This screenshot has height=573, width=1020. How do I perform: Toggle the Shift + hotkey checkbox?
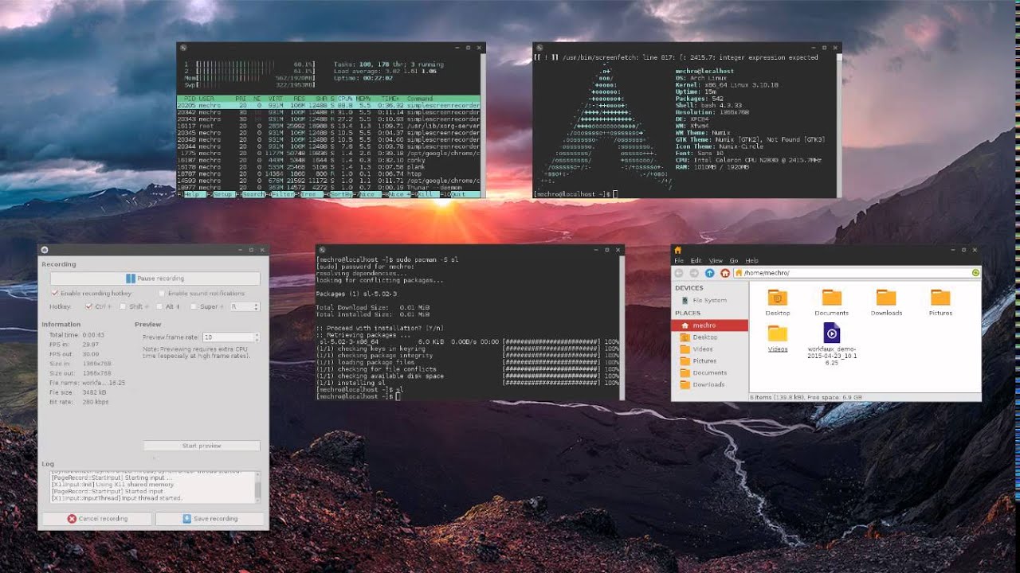click(x=124, y=306)
